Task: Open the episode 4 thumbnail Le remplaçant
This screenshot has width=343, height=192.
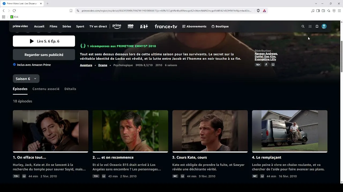Action: [x=290, y=131]
